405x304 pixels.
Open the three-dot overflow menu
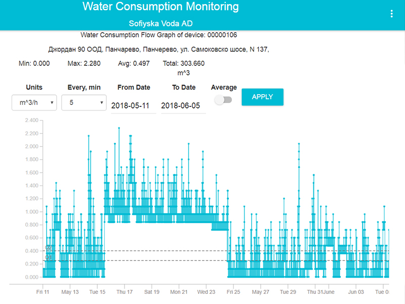(x=391, y=13)
